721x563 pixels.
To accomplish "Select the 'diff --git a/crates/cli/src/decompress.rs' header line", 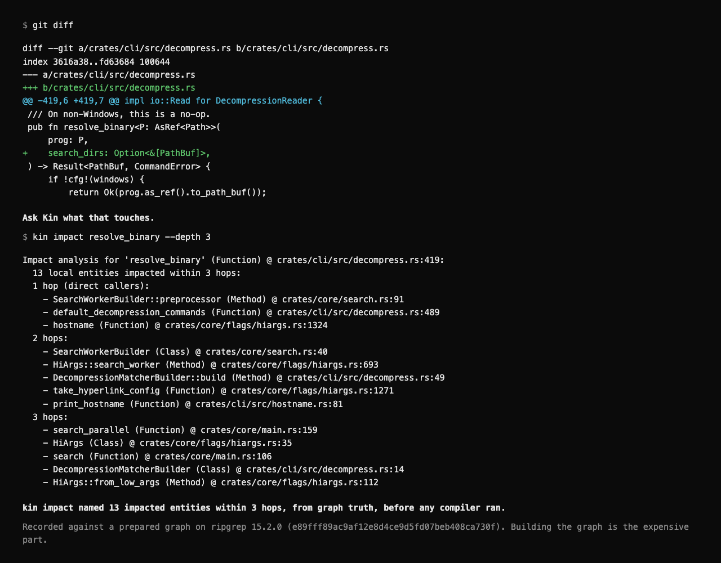I will (206, 48).
